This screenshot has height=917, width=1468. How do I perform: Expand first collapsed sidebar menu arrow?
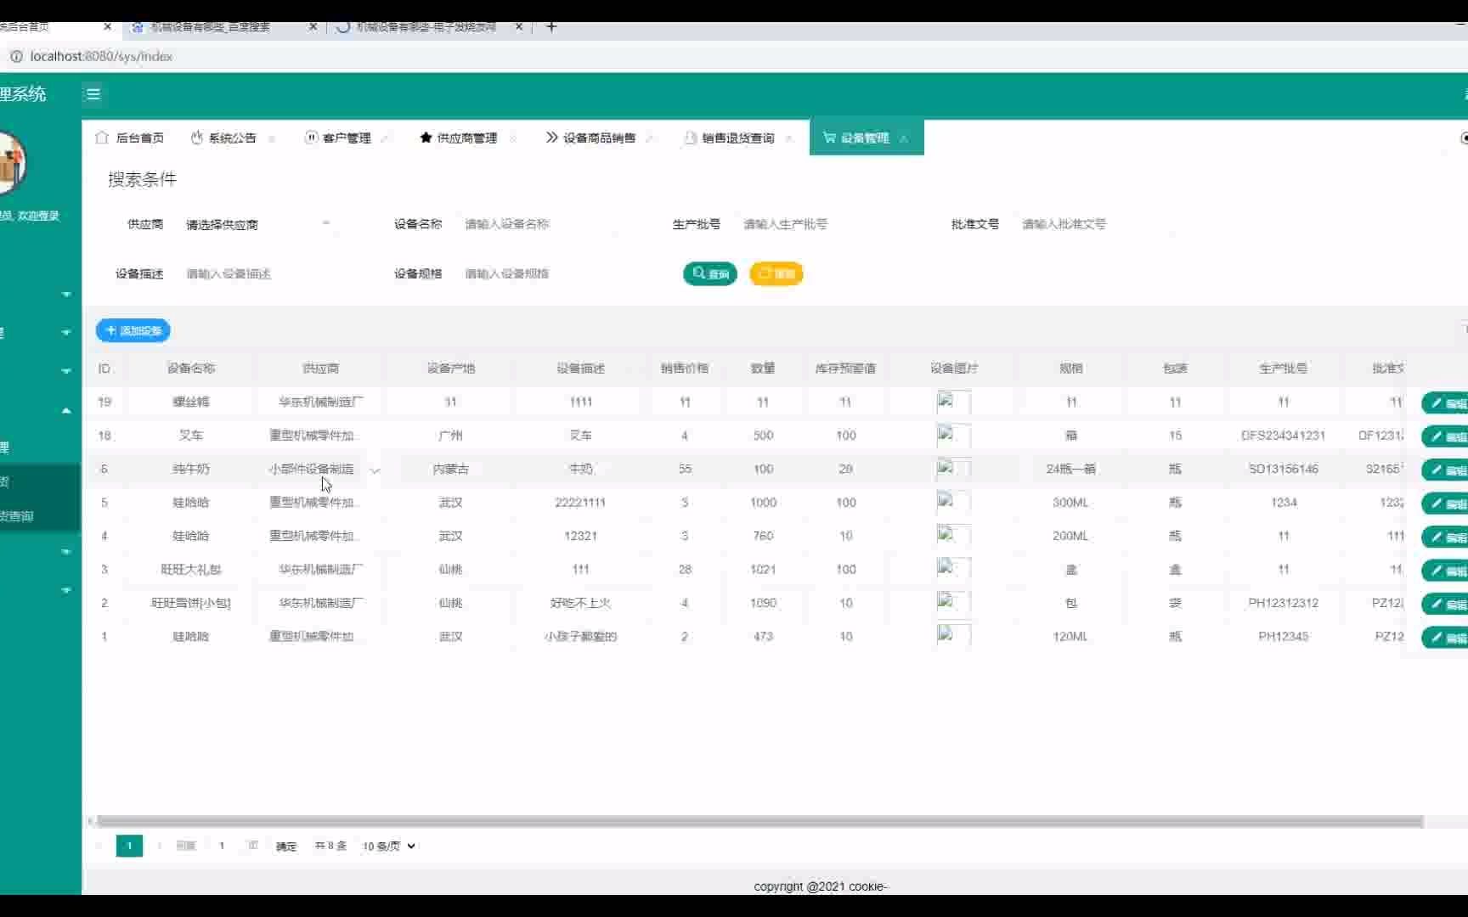(x=66, y=295)
